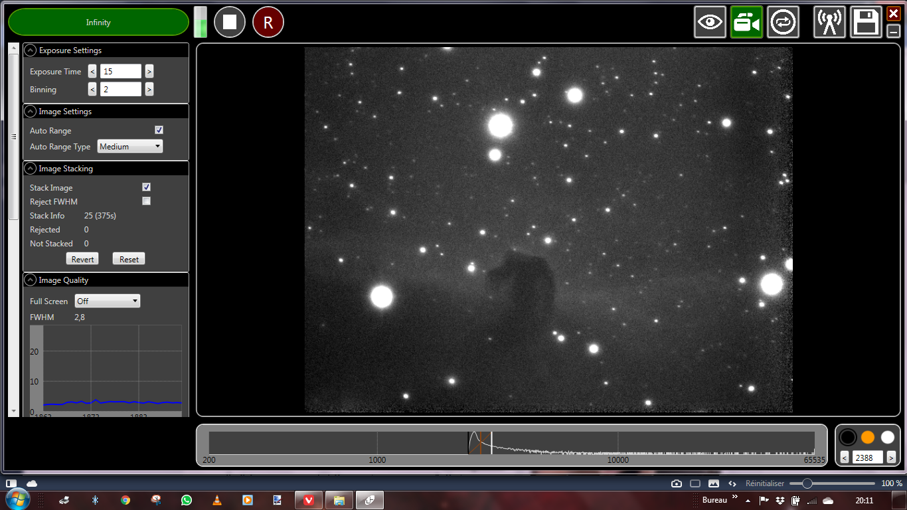The width and height of the screenshot is (907, 510).
Task: Open the Windows Start menu
Action: point(17,500)
